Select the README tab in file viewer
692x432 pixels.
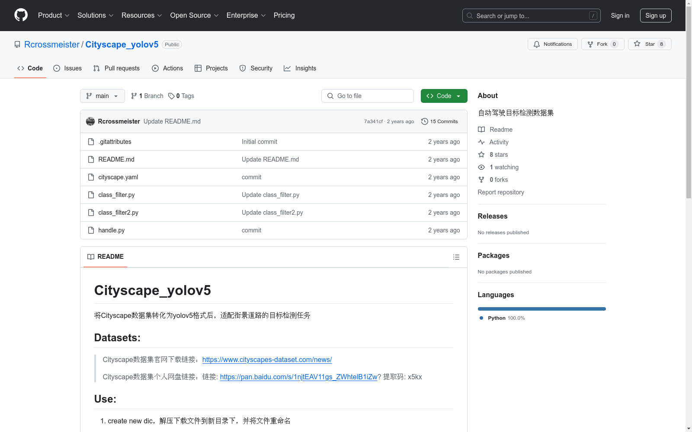[x=106, y=257]
